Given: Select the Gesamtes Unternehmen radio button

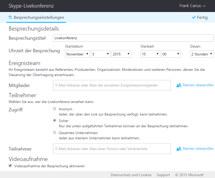Looking at the screenshot, I should click(x=55, y=133).
